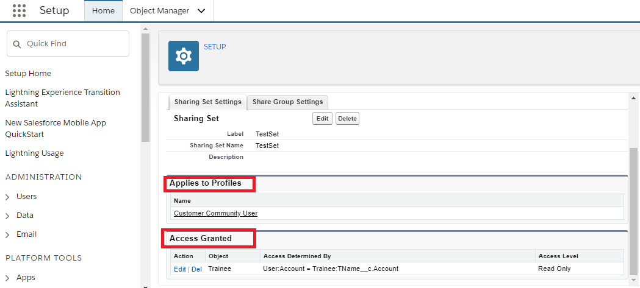The height and width of the screenshot is (288, 640).
Task: Click the Sharing Set Delete button
Action: pyautogui.click(x=347, y=119)
